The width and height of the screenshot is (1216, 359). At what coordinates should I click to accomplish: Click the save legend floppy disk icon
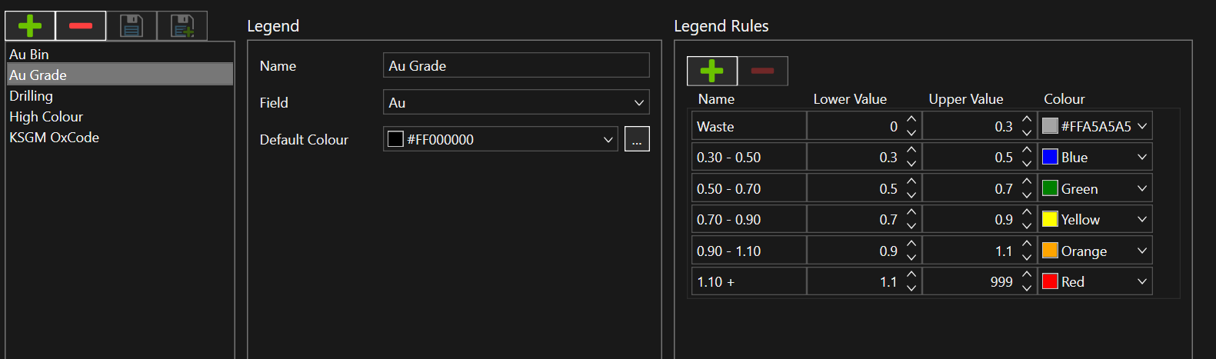pyautogui.click(x=132, y=26)
